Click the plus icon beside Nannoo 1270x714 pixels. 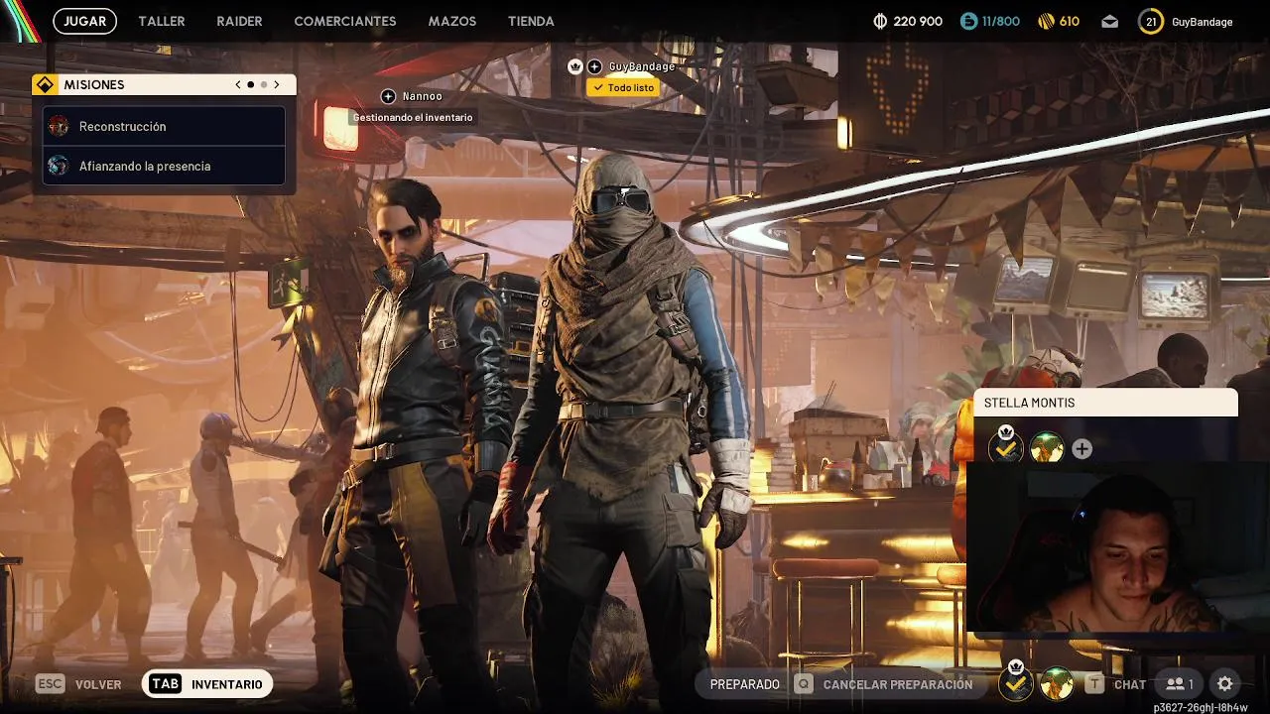point(388,96)
